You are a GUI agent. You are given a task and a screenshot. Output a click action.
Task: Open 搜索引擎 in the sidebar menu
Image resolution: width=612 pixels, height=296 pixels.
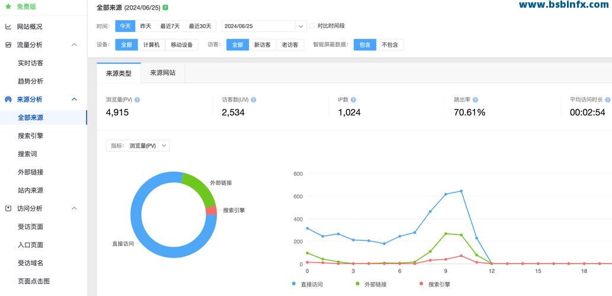click(30, 136)
